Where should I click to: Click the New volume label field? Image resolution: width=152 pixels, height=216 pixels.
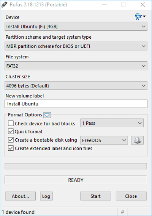76,104
